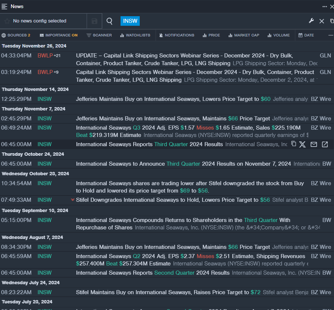Screen dimensions: 334x310
Task: Copy the Third Quarter Results headline
Action: tap(293, 144)
